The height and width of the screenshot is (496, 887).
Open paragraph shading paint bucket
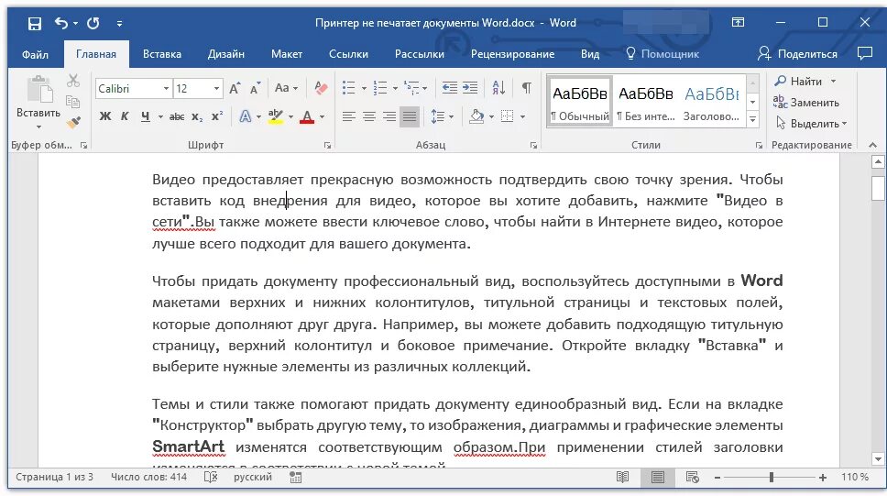(476, 116)
